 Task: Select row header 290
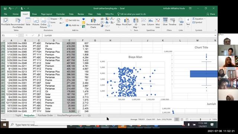[3, 80]
